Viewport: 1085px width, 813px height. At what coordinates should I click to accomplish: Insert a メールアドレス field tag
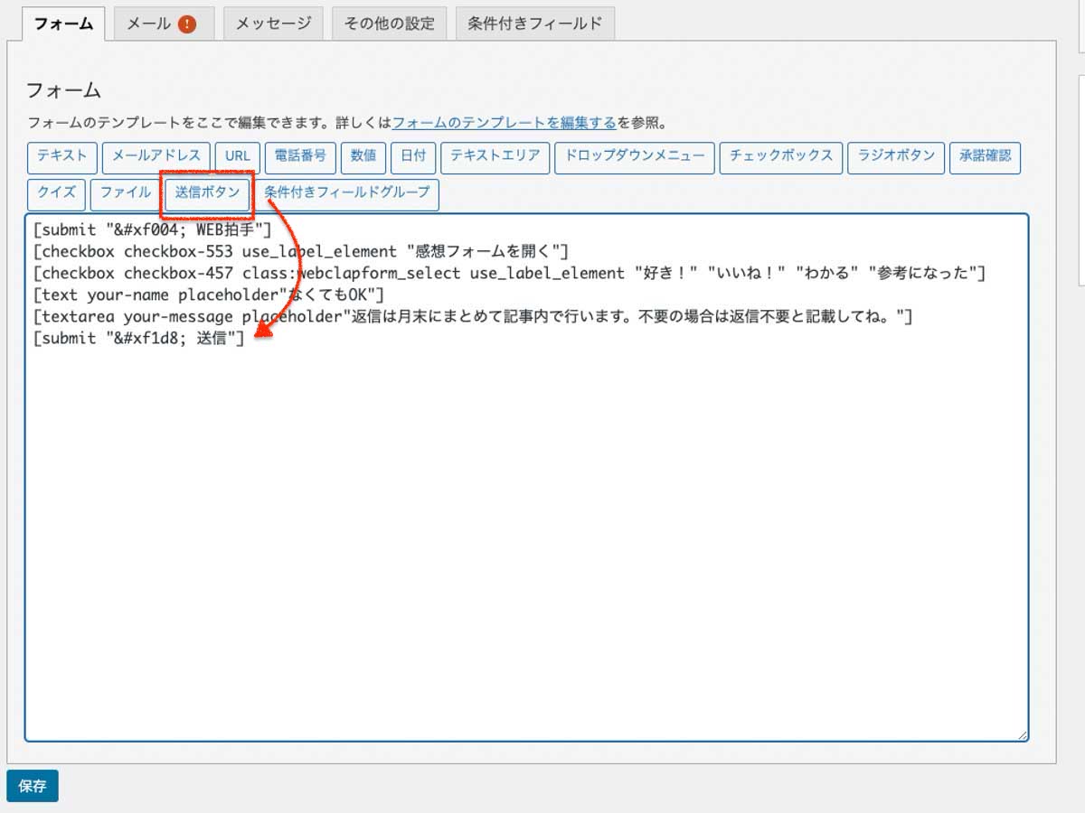156,156
